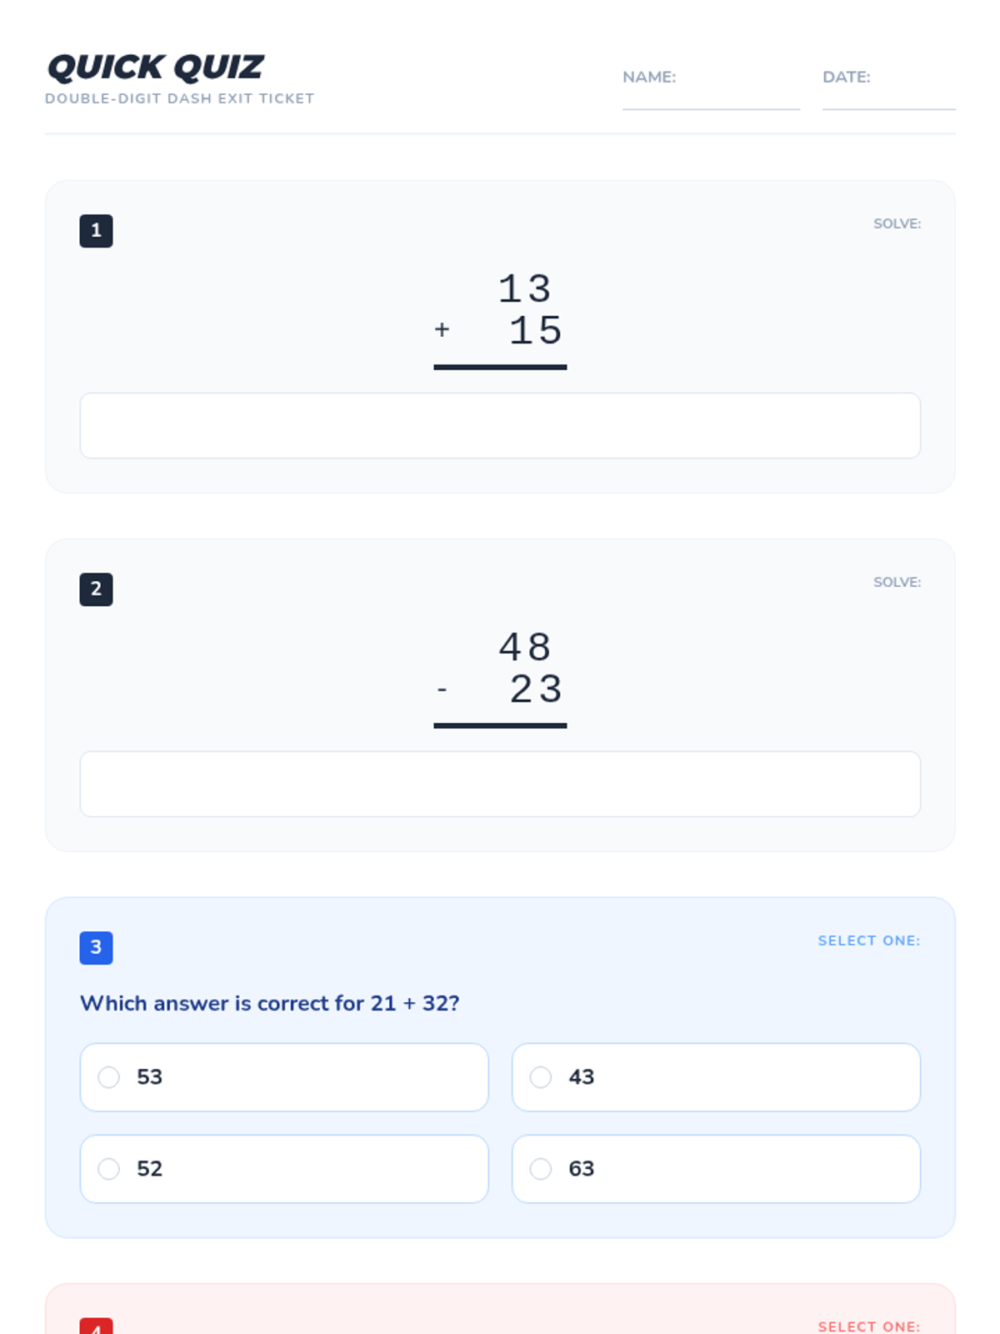Click the plus sign in problem 1
Screen dimensions: 1000x1334
click(x=442, y=330)
